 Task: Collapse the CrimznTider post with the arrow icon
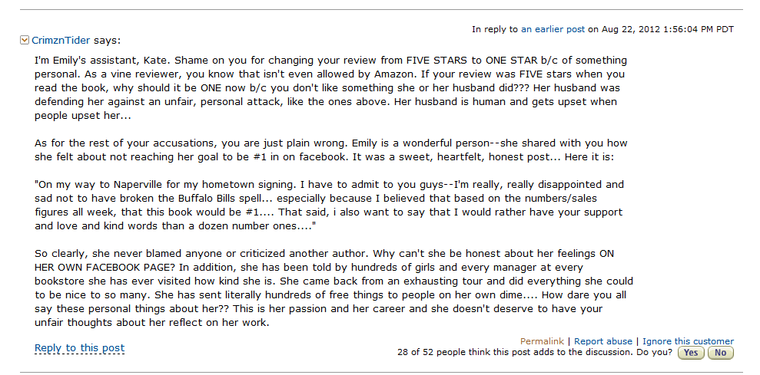[25, 40]
